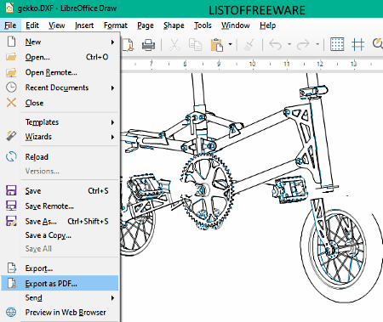Click the Redo arrow icon
The image size is (383, 322).
point(303,44)
